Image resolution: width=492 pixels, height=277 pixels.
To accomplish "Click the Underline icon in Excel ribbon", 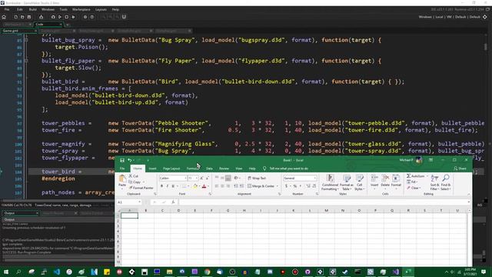I will [x=173, y=186].
